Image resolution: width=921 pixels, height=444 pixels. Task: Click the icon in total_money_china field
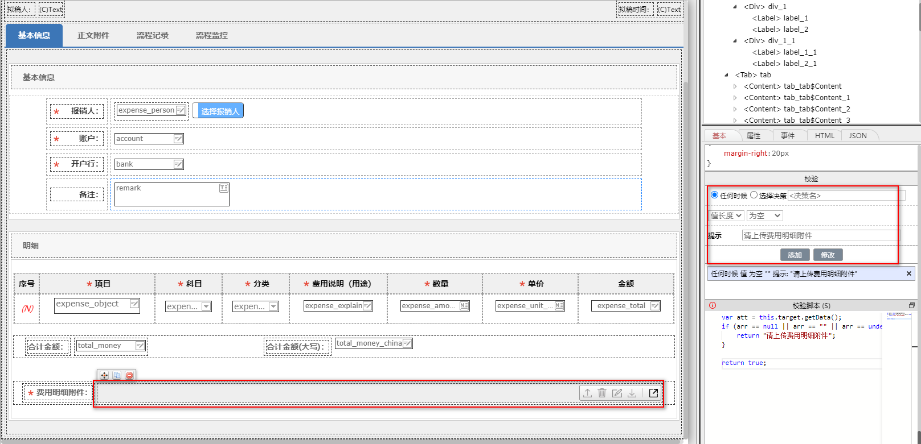407,343
